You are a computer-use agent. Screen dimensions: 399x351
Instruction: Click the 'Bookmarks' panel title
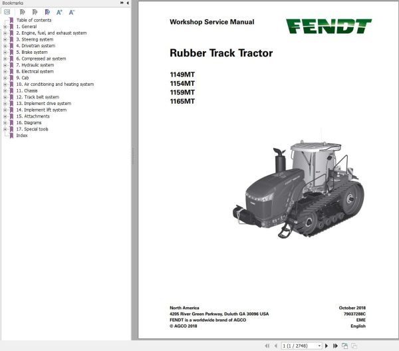point(13,3)
